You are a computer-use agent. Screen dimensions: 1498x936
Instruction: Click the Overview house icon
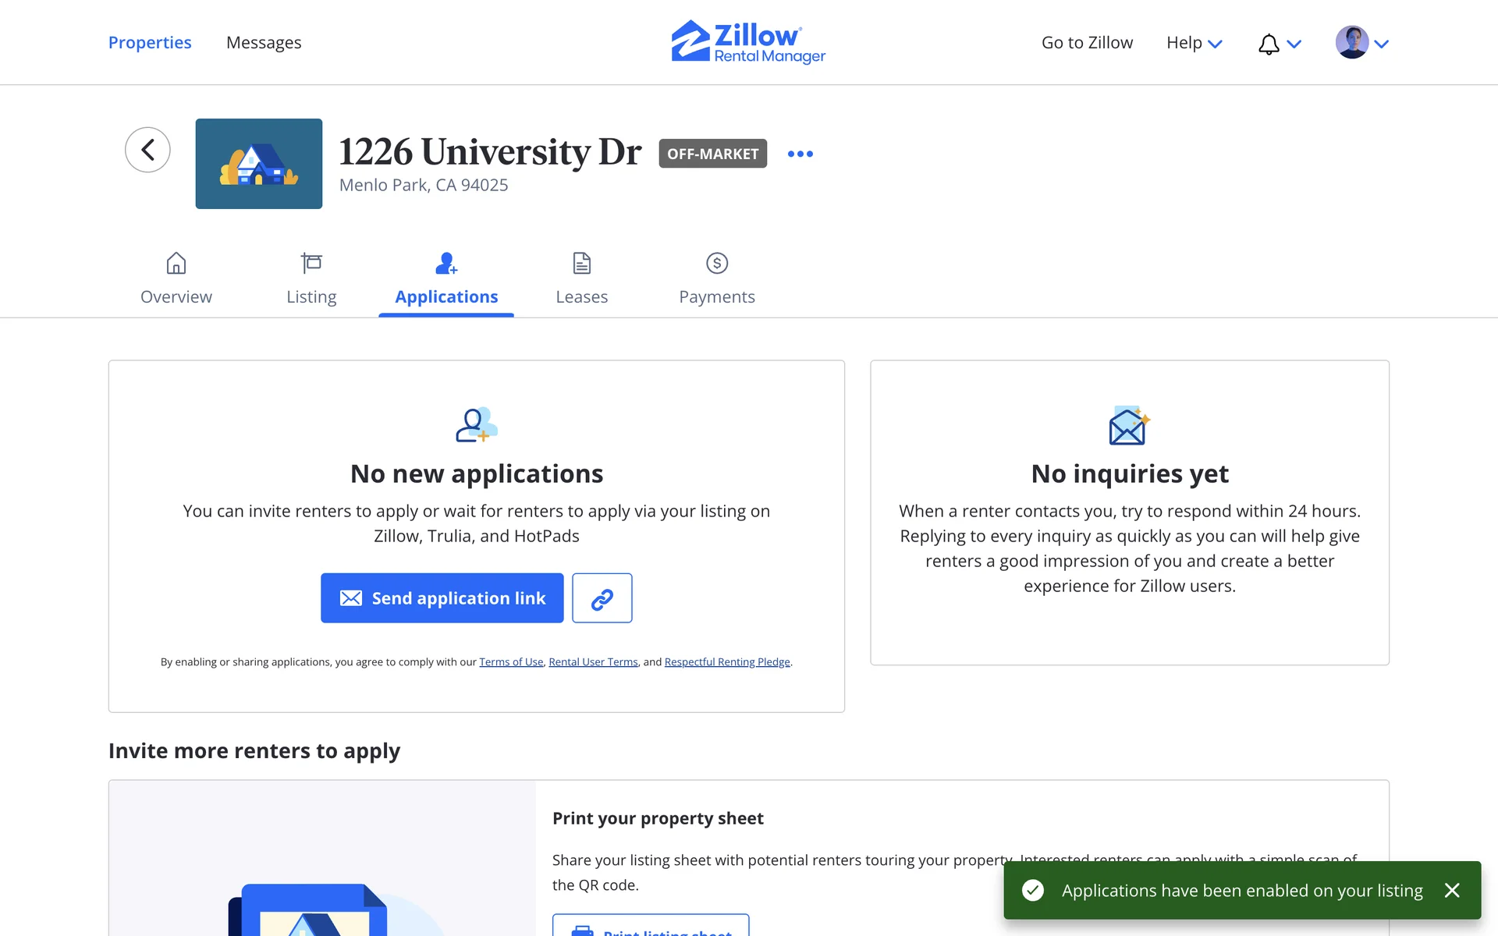pos(176,264)
